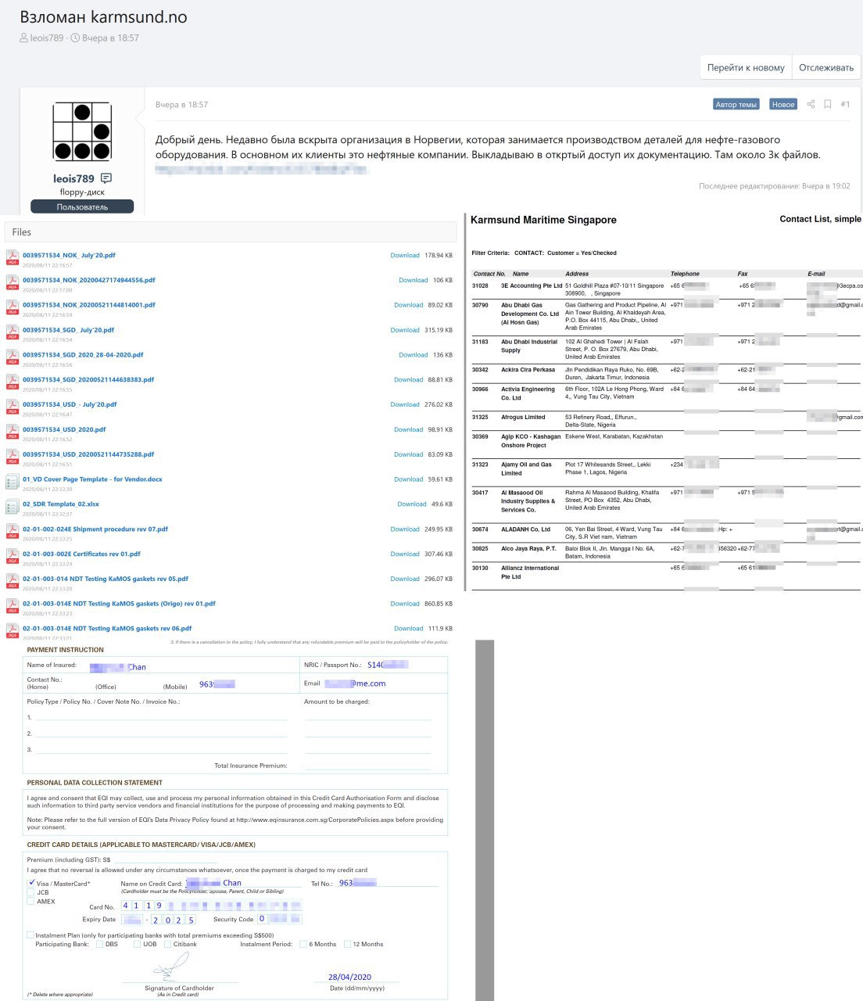Click the PDF icon for Shipment procedure rev 07

click(13, 532)
